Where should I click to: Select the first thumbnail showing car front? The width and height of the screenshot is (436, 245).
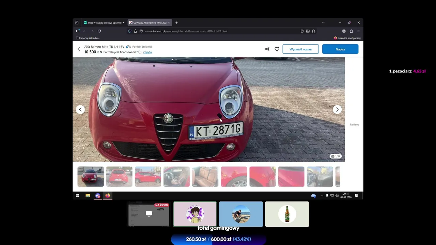click(91, 177)
